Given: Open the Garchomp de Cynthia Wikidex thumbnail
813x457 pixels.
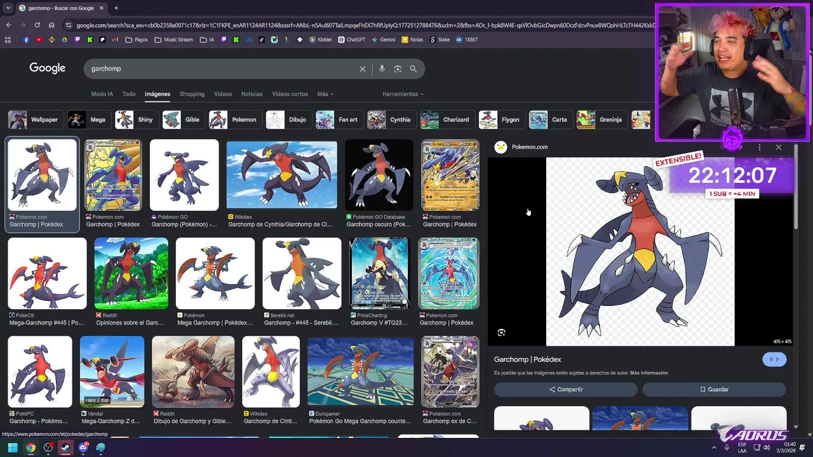Looking at the screenshot, I should click(281, 176).
